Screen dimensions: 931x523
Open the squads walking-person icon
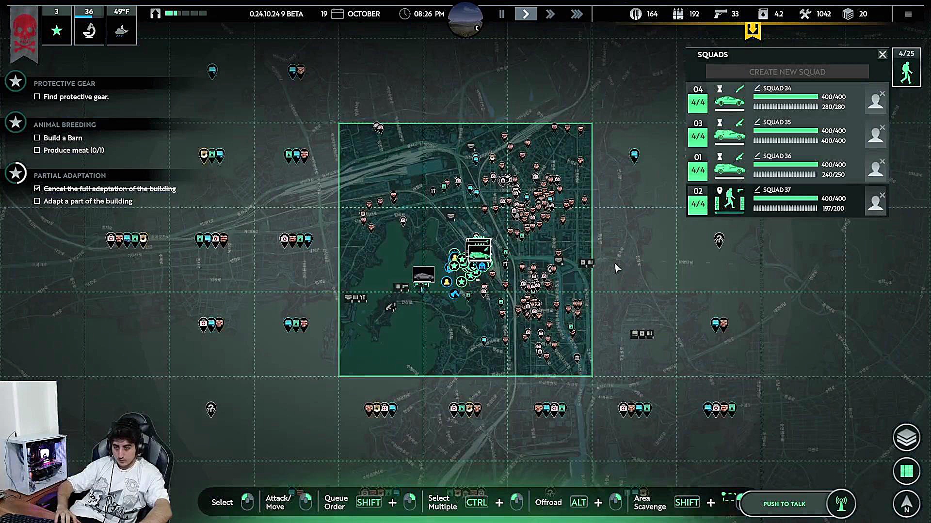coord(906,73)
